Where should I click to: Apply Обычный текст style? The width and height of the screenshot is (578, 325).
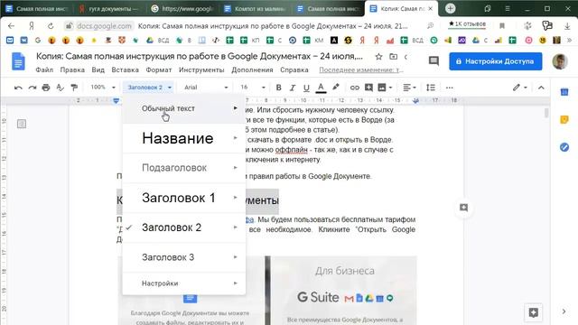tap(184, 108)
